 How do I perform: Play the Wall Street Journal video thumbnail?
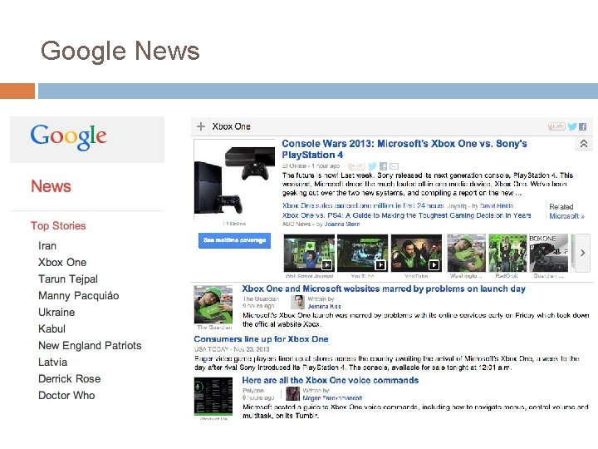click(309, 253)
